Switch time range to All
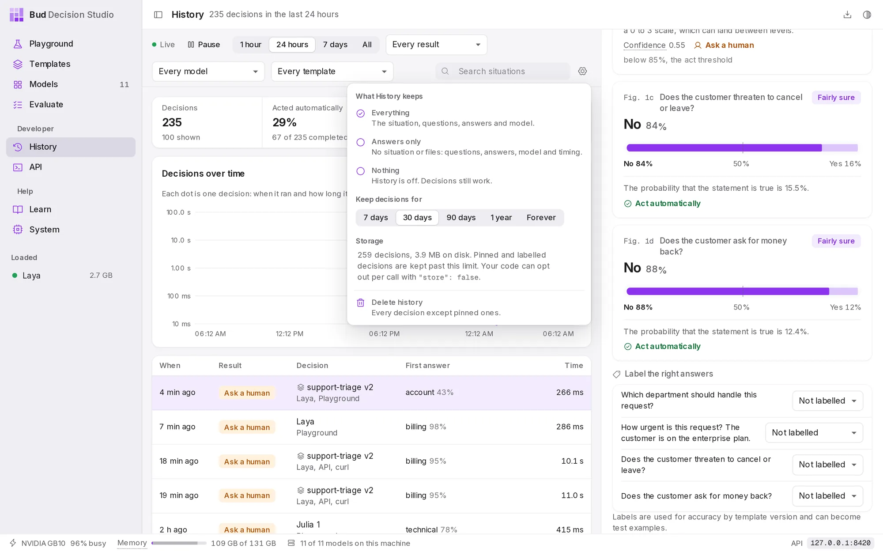The width and height of the screenshot is (883, 552). pyautogui.click(x=367, y=45)
